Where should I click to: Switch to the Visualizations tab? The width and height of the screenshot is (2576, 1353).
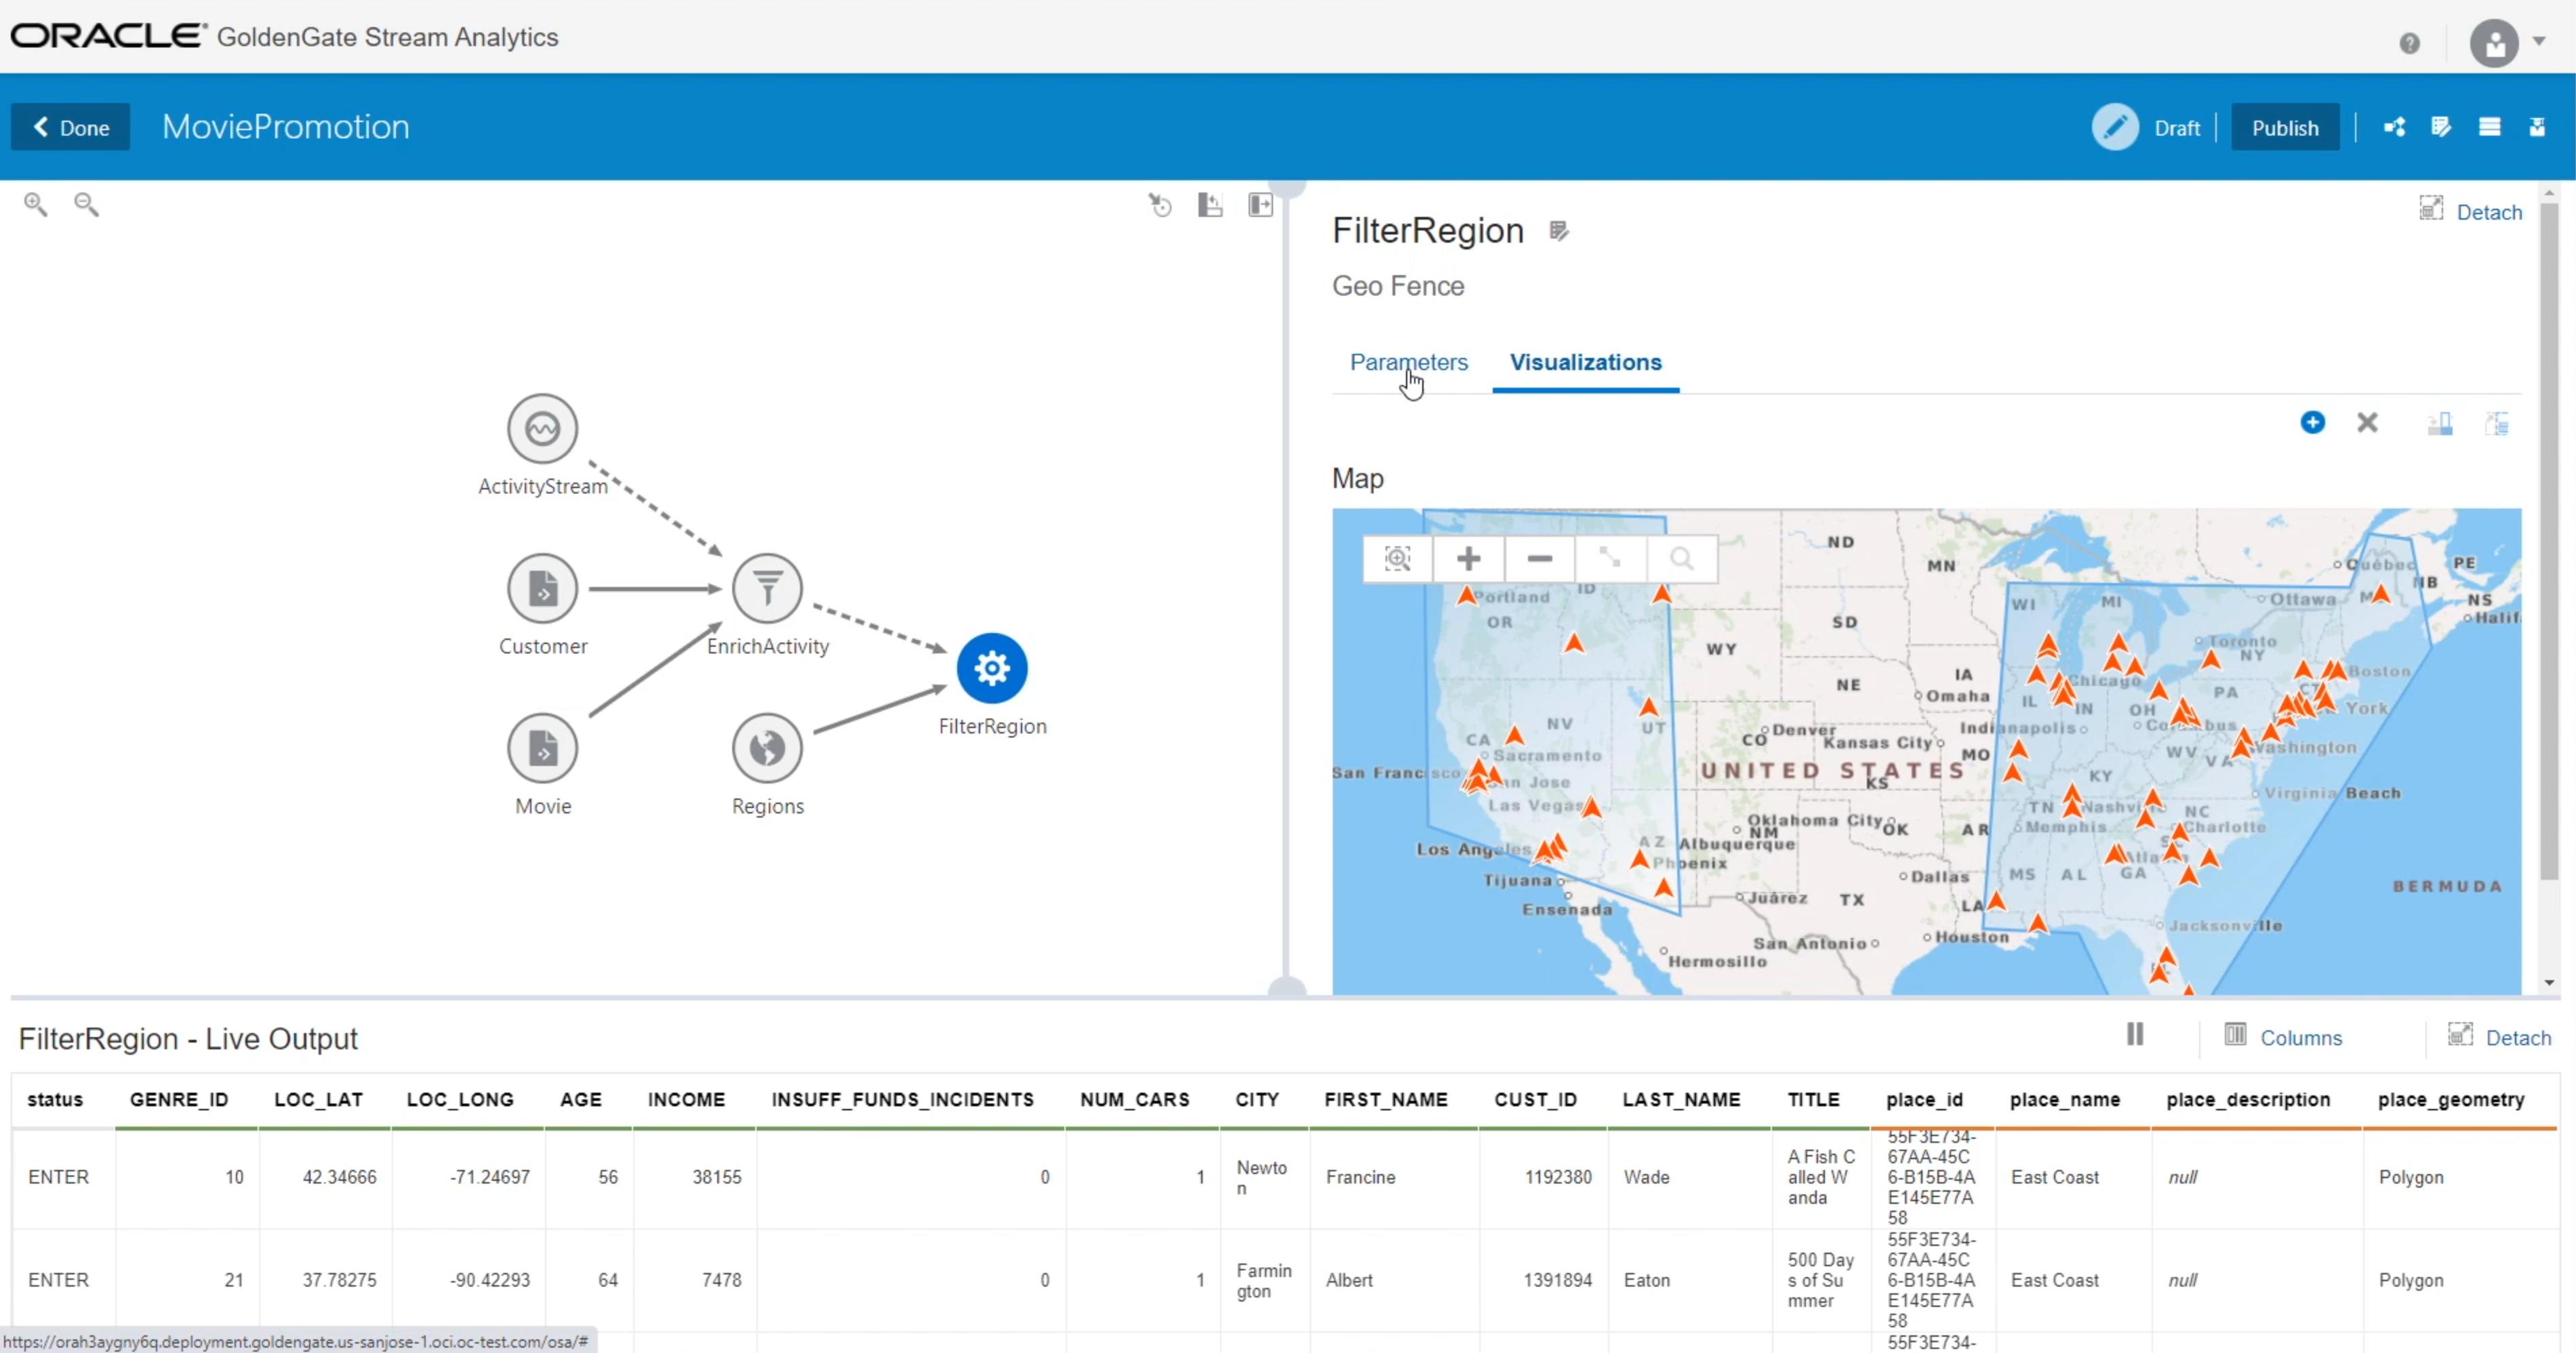(x=1586, y=362)
